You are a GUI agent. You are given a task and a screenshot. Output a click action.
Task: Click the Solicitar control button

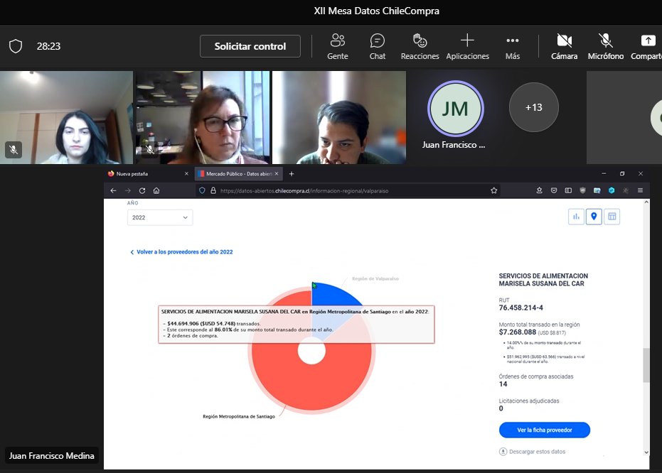pyautogui.click(x=250, y=46)
